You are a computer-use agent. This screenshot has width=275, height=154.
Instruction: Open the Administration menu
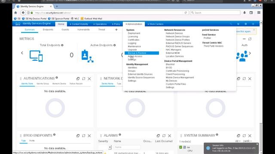pyautogui.click(x=134, y=24)
